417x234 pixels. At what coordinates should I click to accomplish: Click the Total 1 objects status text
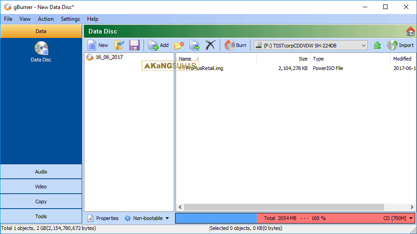point(48,229)
